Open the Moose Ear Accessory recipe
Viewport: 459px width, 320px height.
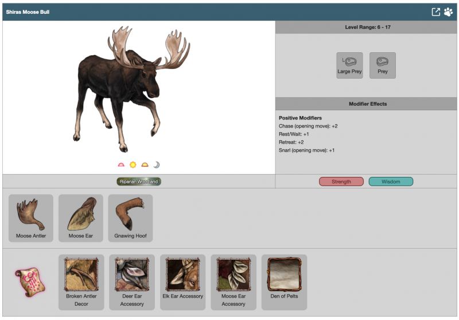[x=234, y=282]
